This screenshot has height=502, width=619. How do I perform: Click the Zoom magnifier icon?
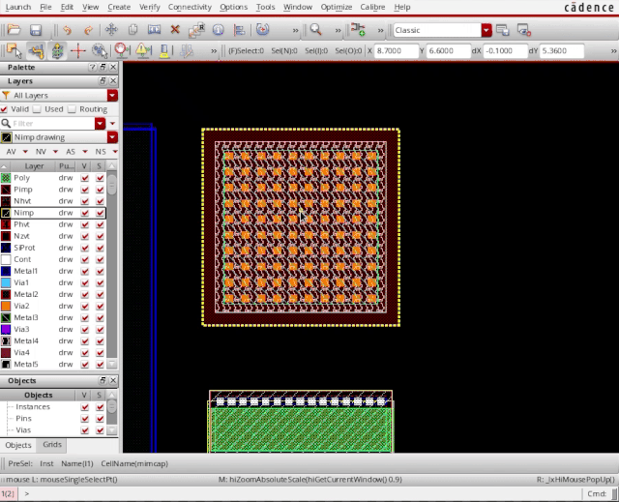pyautogui.click(x=314, y=30)
